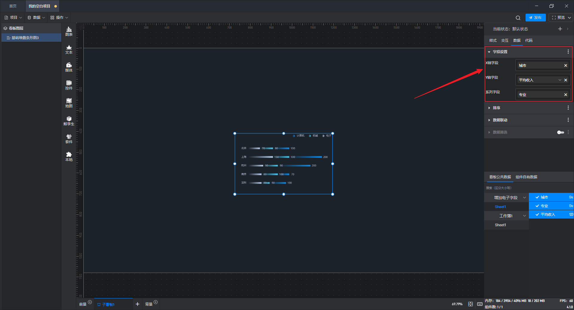The width and height of the screenshot is (574, 310).
Task: Open the 图表 chart components icon
Action: (x=69, y=31)
